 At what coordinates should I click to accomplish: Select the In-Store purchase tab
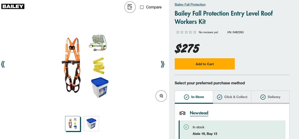pyautogui.click(x=194, y=97)
